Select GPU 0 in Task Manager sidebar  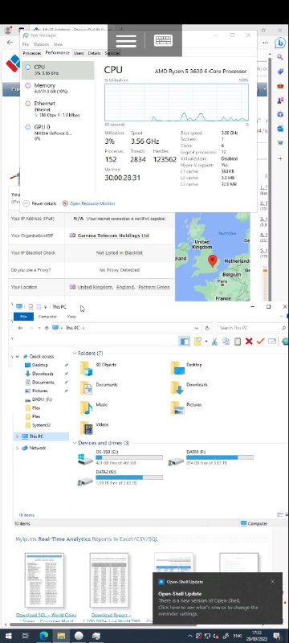58,133
